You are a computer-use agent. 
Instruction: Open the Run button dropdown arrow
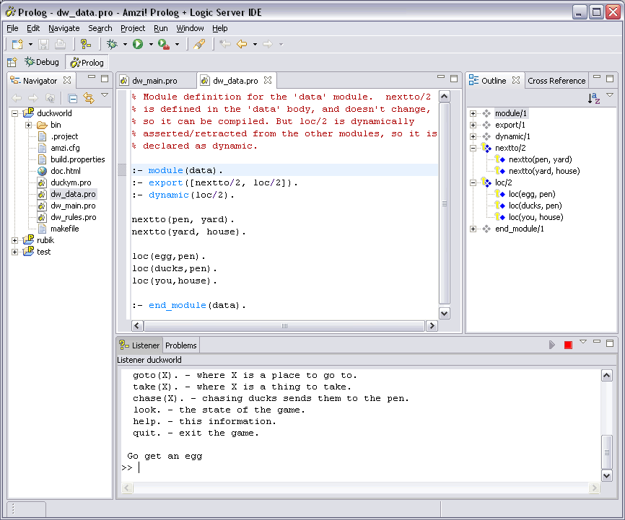[151, 44]
